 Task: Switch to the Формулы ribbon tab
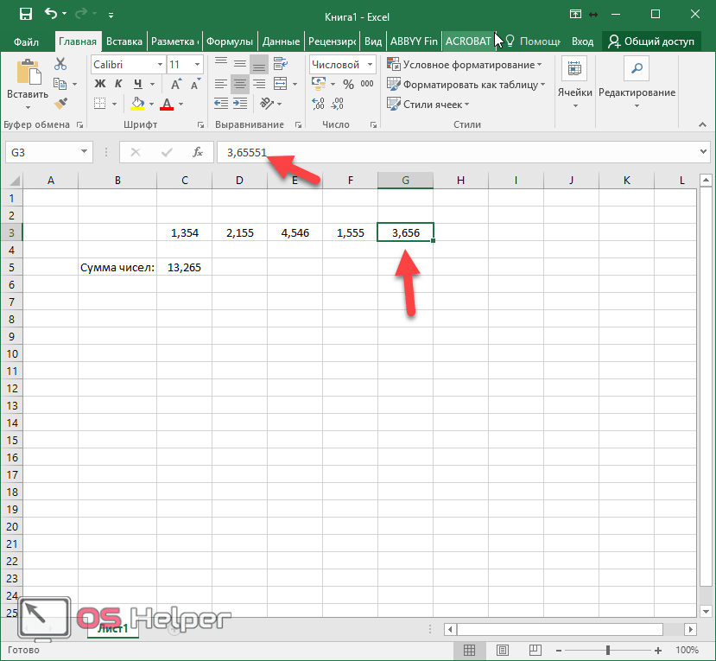coord(230,41)
